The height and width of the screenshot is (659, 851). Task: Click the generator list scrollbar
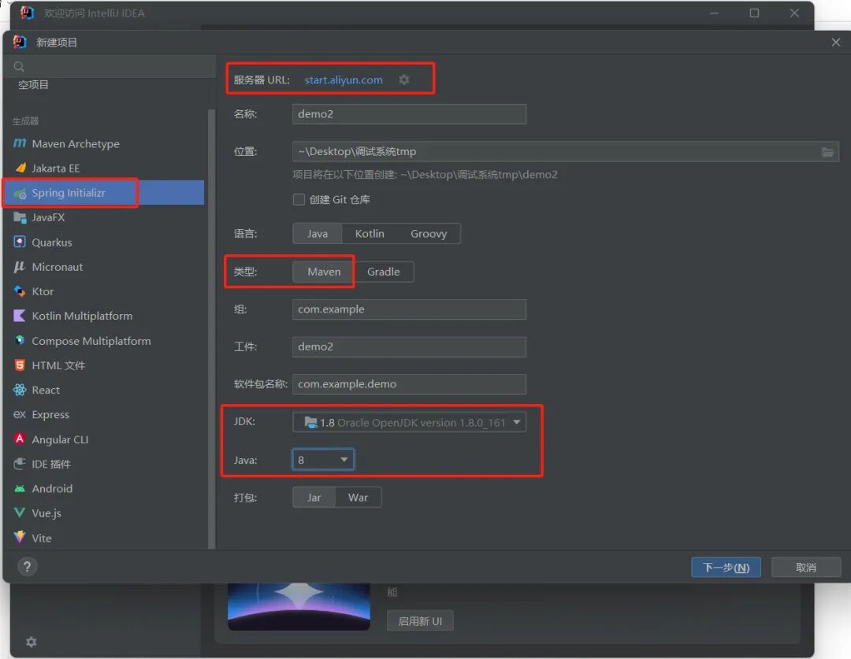(211, 329)
